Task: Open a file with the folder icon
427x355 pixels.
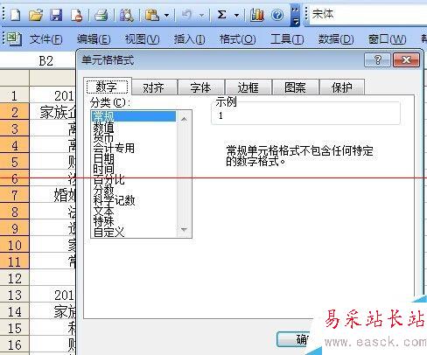Action: pos(36,15)
